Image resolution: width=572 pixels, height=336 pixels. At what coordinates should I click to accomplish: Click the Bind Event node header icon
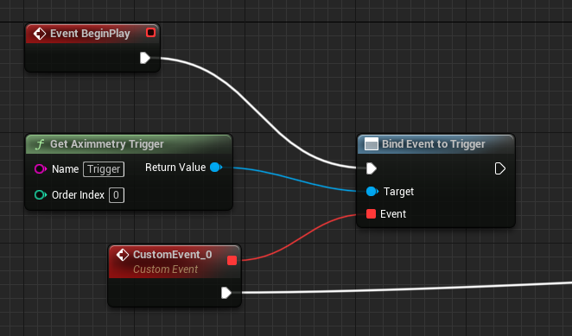[x=372, y=144]
